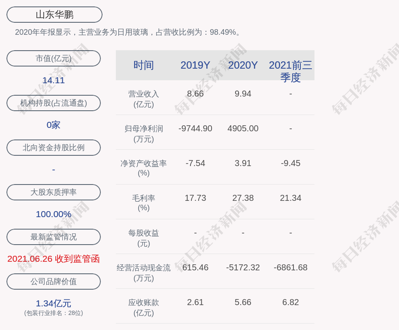Click the 毛利率(%) row label
The width and height of the screenshot is (399, 330).
coord(144,203)
